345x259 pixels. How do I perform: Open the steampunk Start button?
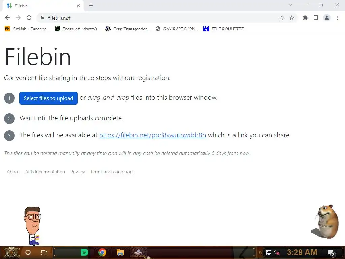[12, 252]
